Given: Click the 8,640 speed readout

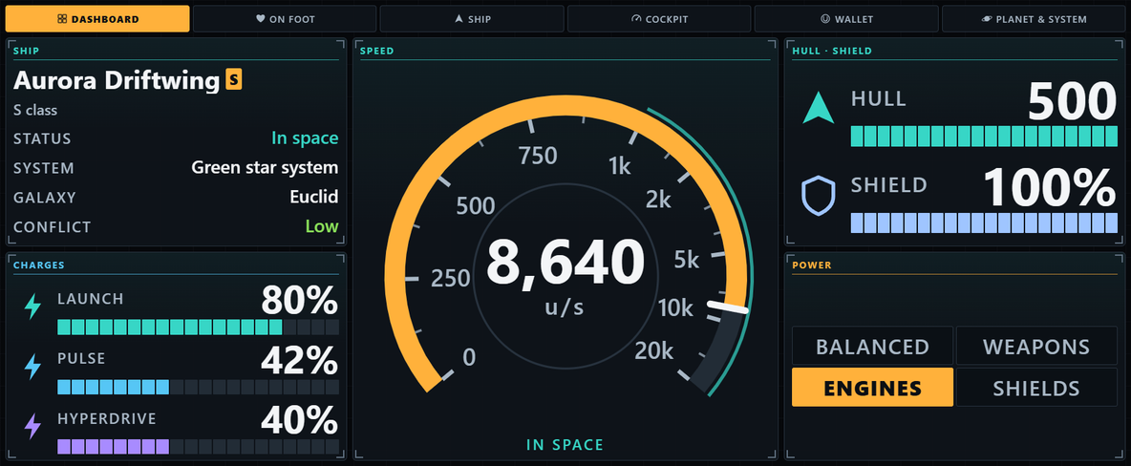Looking at the screenshot, I should point(565,263).
